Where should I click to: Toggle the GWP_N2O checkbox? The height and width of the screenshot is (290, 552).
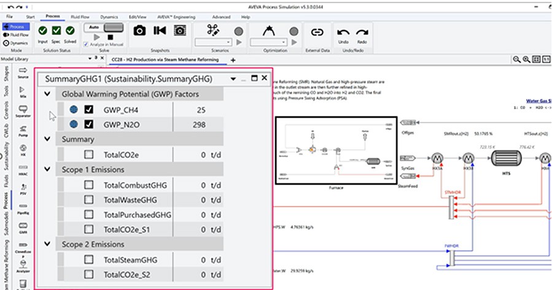[x=88, y=124]
